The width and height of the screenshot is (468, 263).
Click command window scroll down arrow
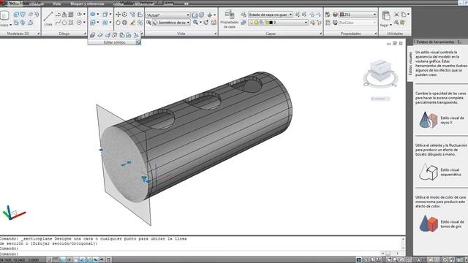tap(403, 248)
